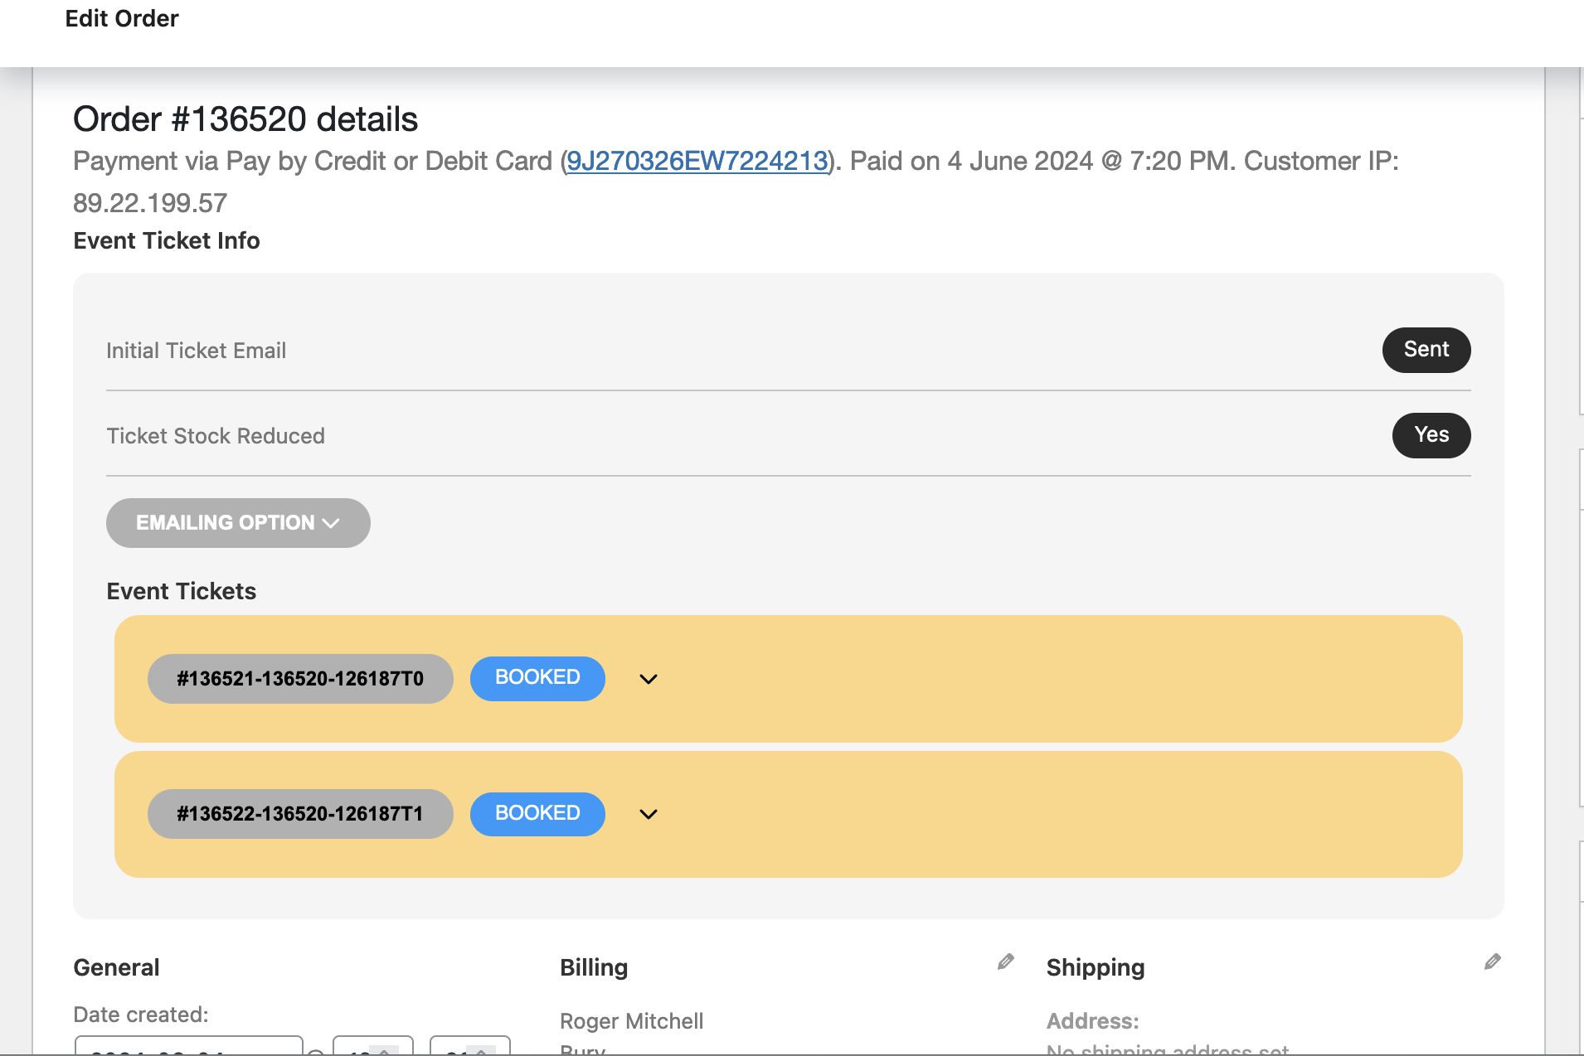Open the Emailing Option dropdown
The width and height of the screenshot is (1584, 1056).
tap(238, 523)
